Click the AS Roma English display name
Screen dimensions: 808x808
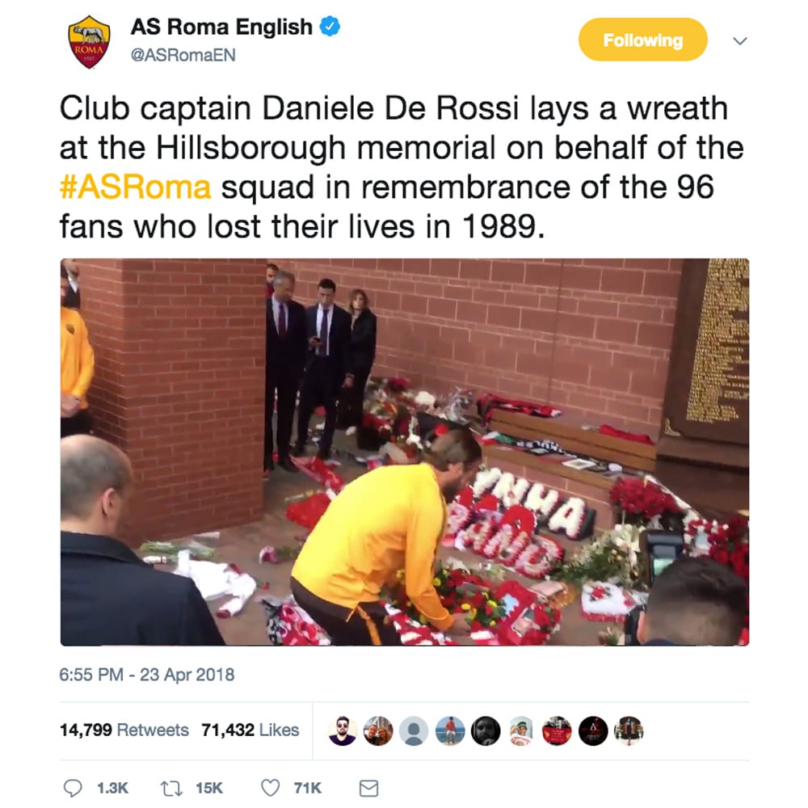coord(221,27)
